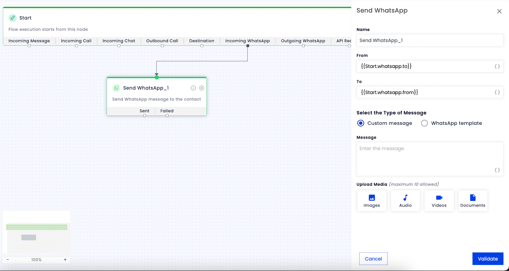
Task: Insert variable in From field braces icon
Action: pos(497,66)
